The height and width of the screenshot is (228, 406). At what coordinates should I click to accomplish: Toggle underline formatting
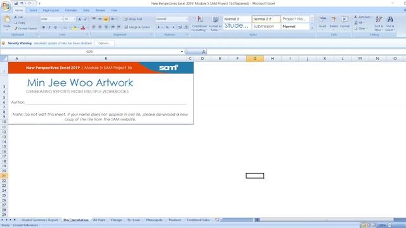[x=55, y=27]
